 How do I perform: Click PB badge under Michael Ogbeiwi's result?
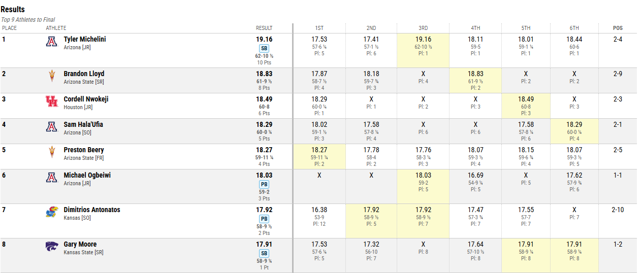click(264, 184)
